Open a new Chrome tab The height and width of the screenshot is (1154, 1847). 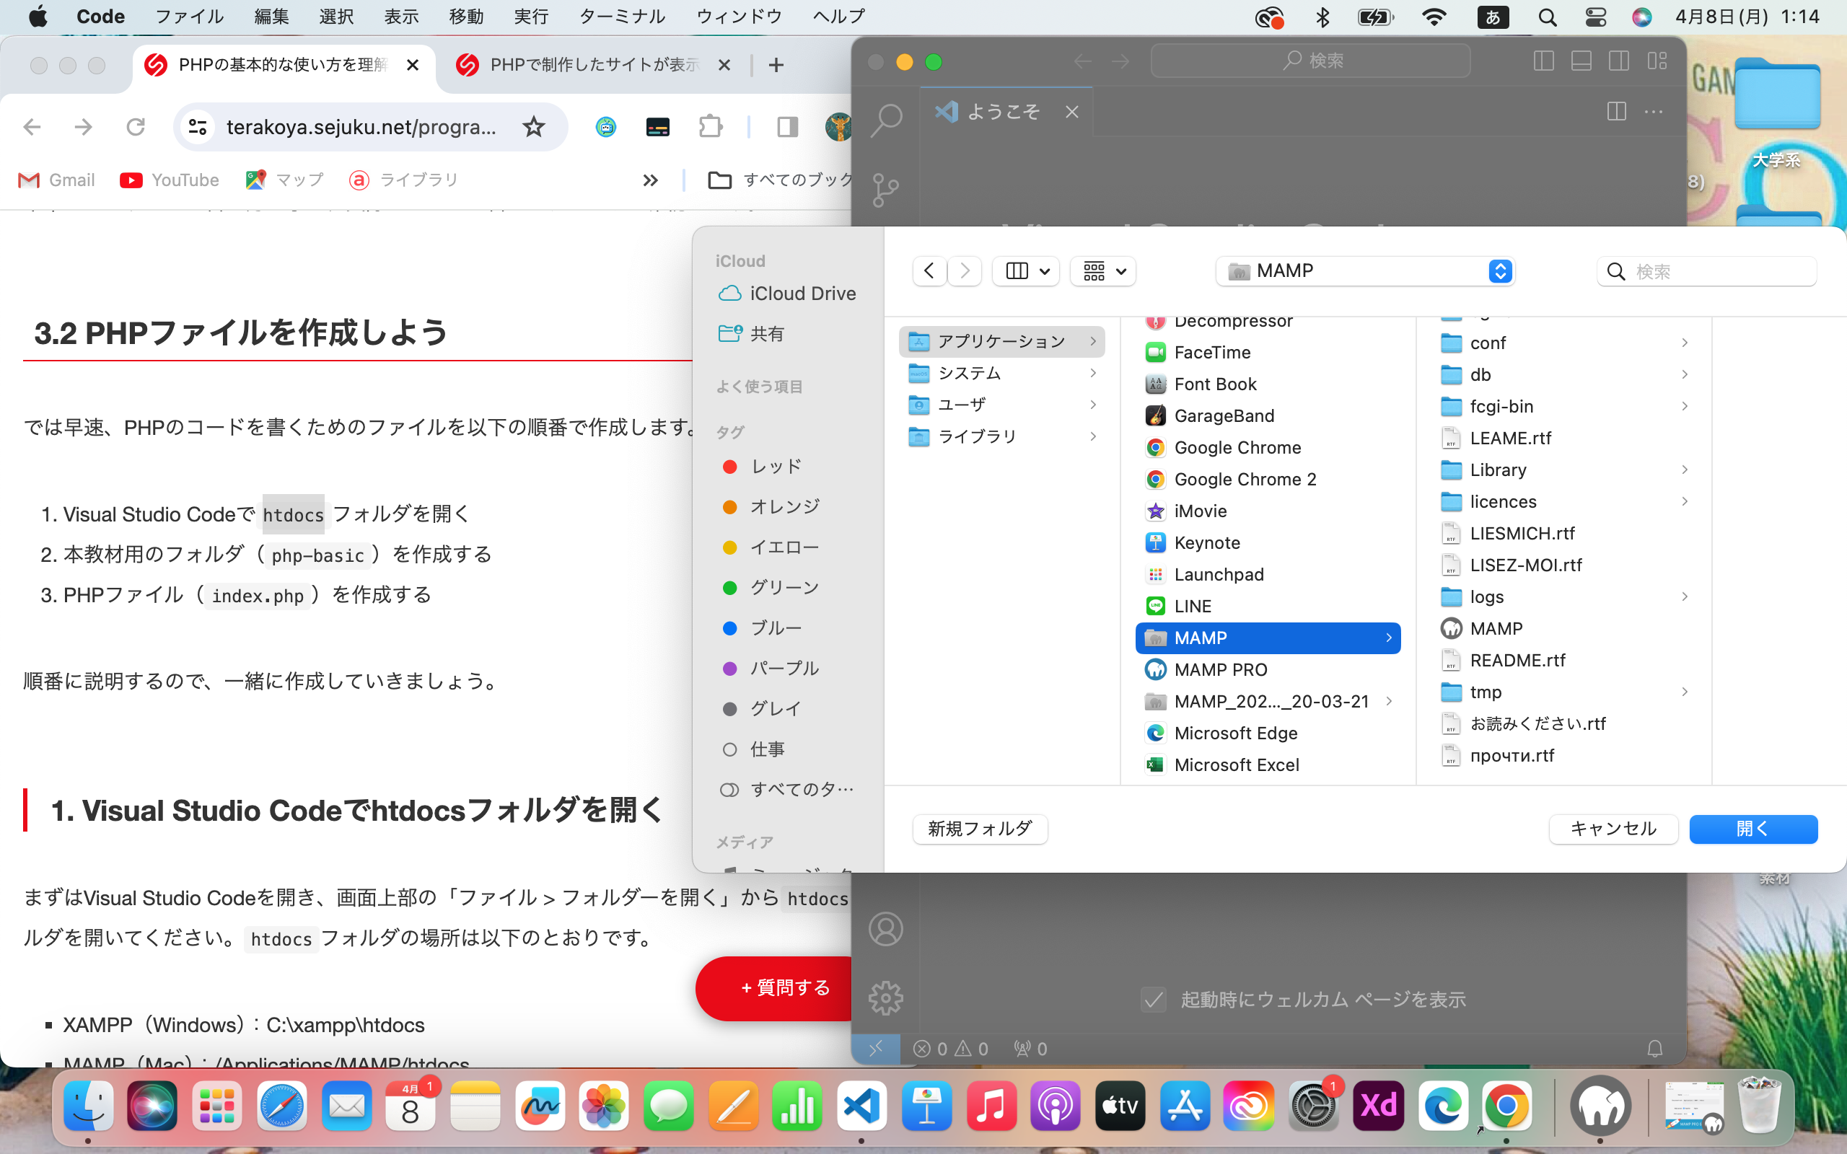[776, 66]
